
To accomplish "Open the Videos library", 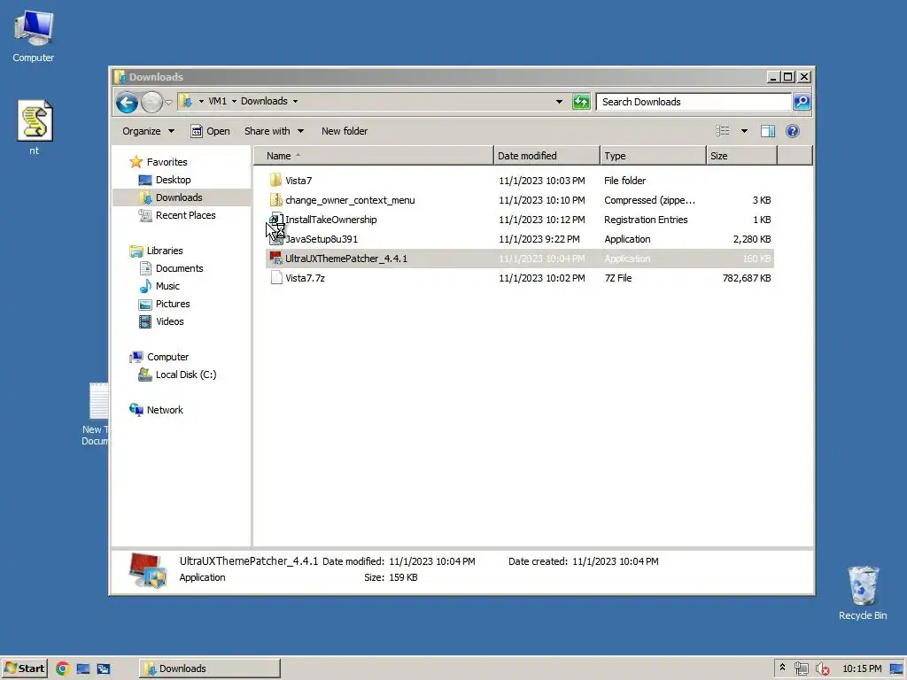I will click(169, 322).
